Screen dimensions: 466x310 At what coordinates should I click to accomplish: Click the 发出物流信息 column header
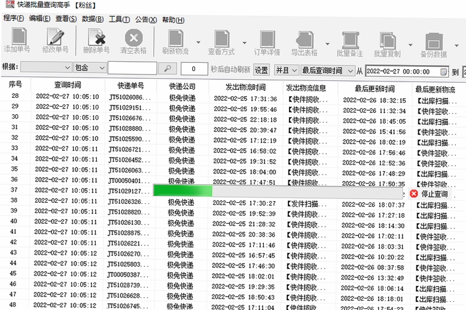point(306,88)
